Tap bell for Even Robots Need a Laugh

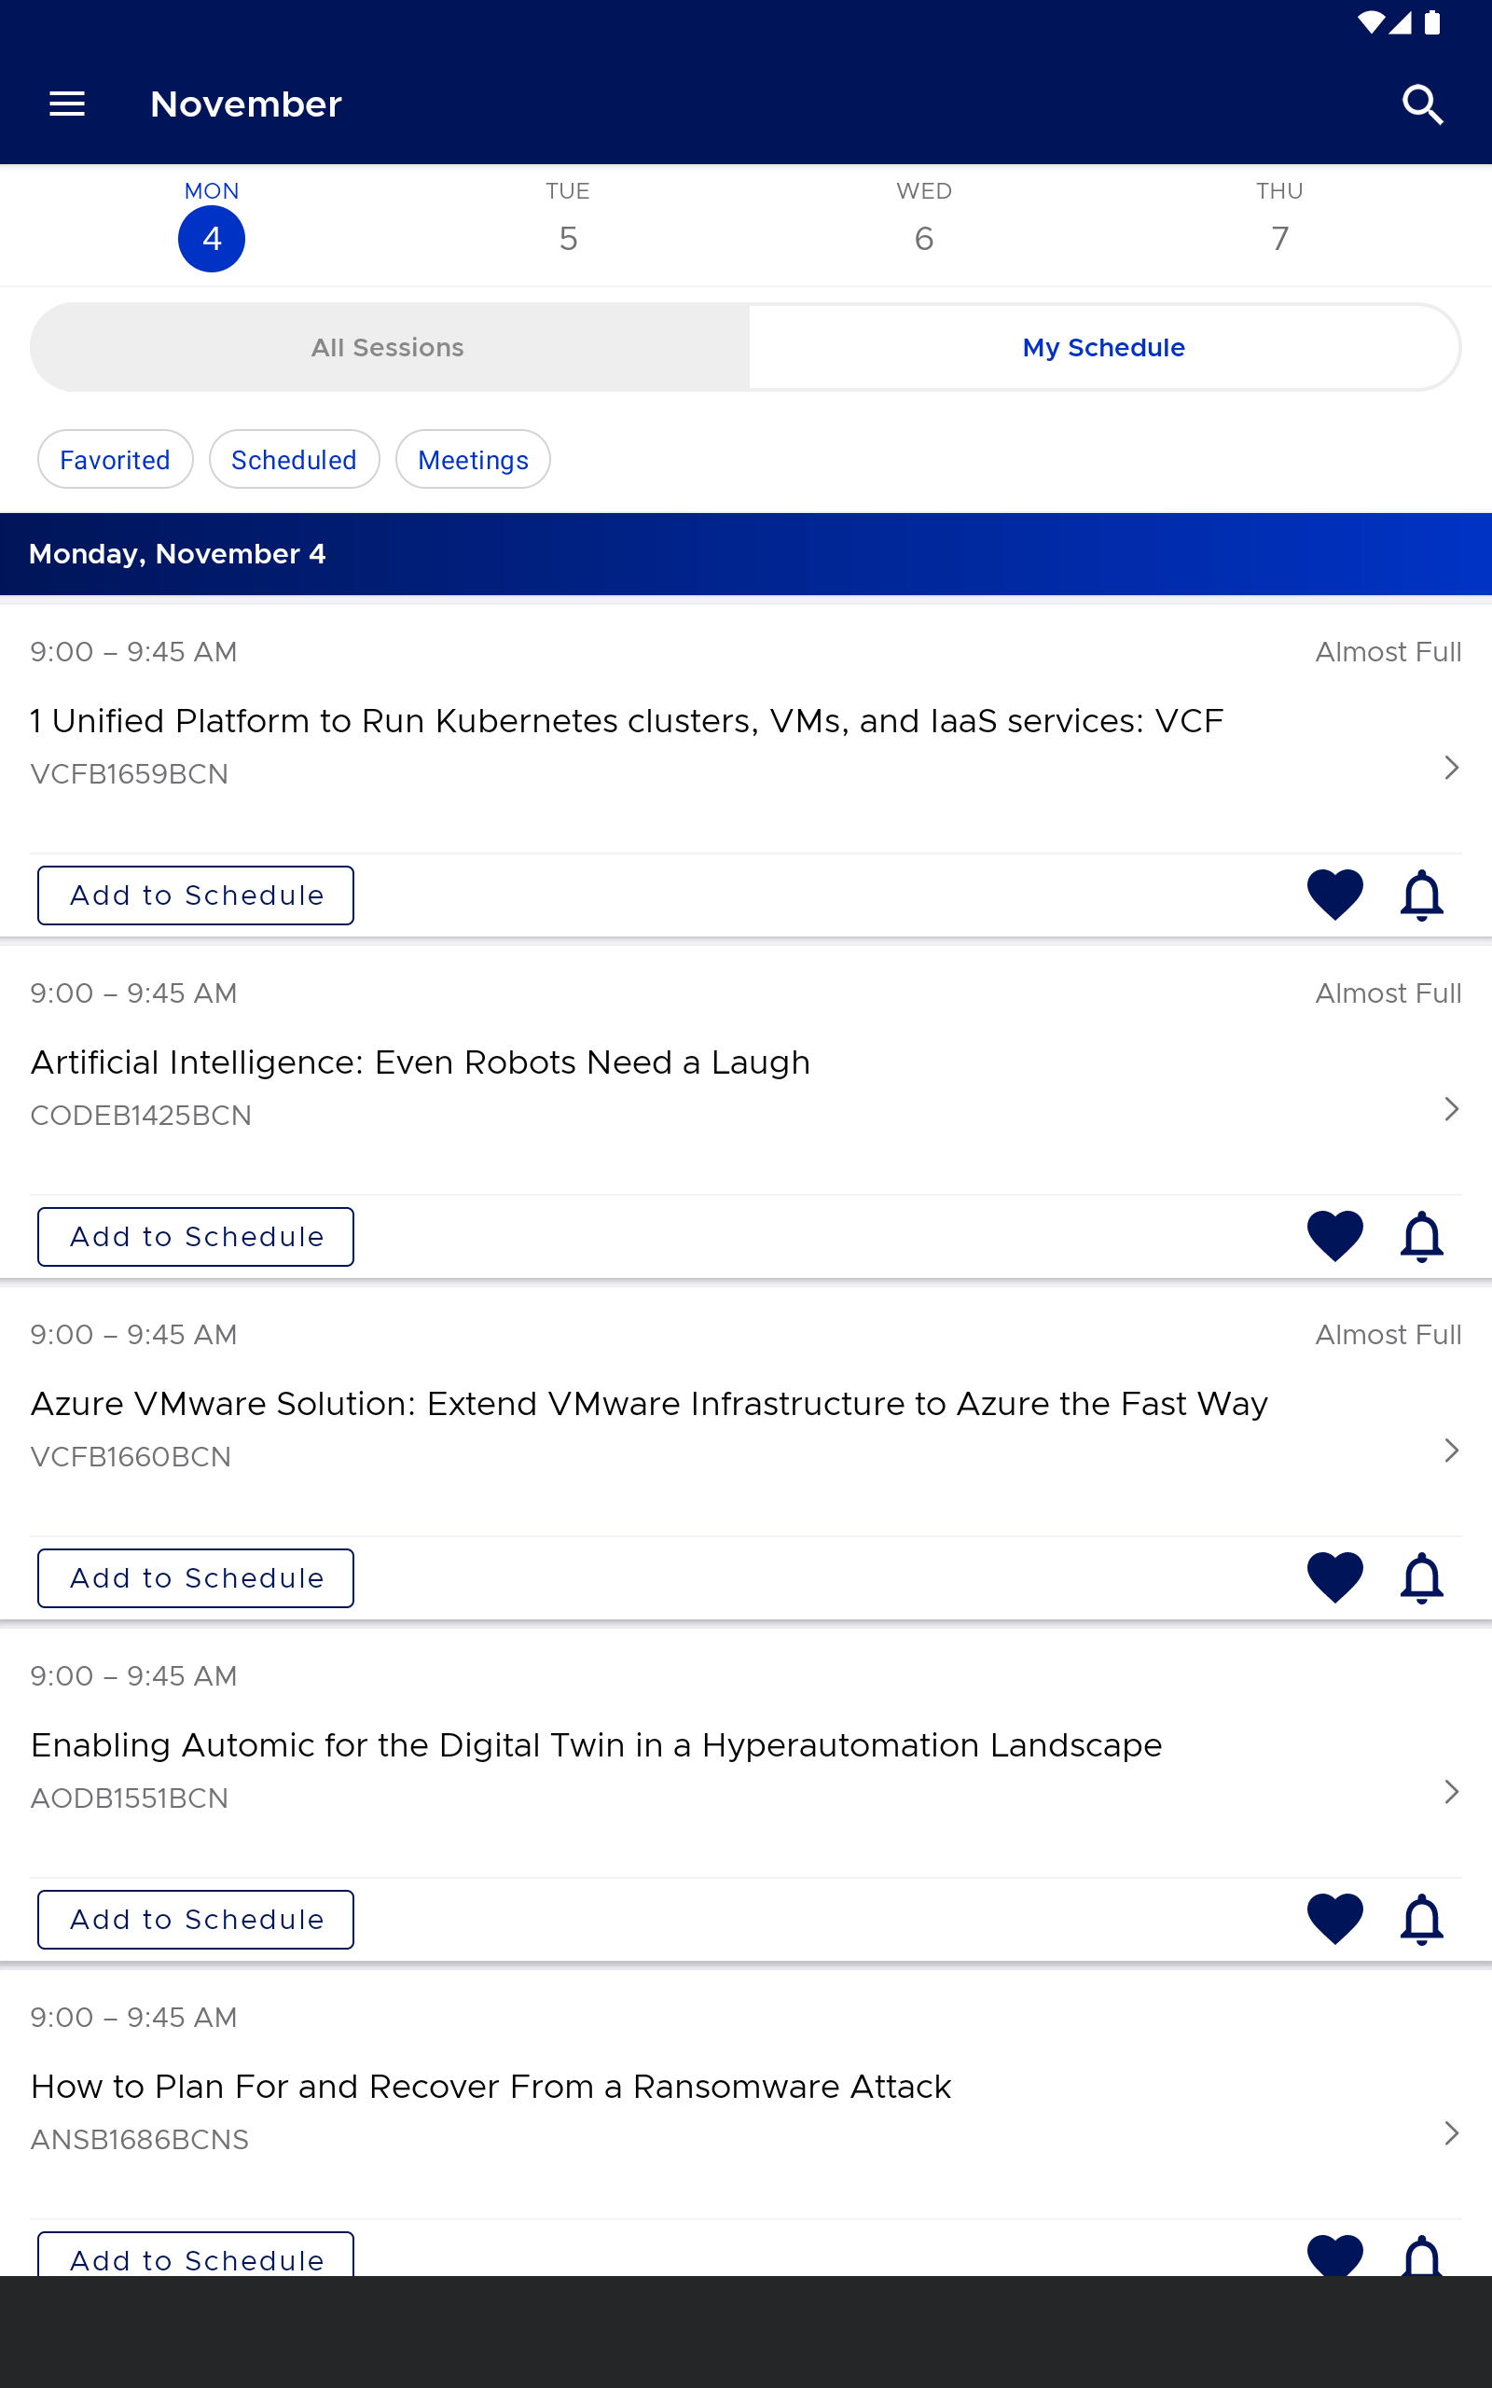click(x=1421, y=1235)
